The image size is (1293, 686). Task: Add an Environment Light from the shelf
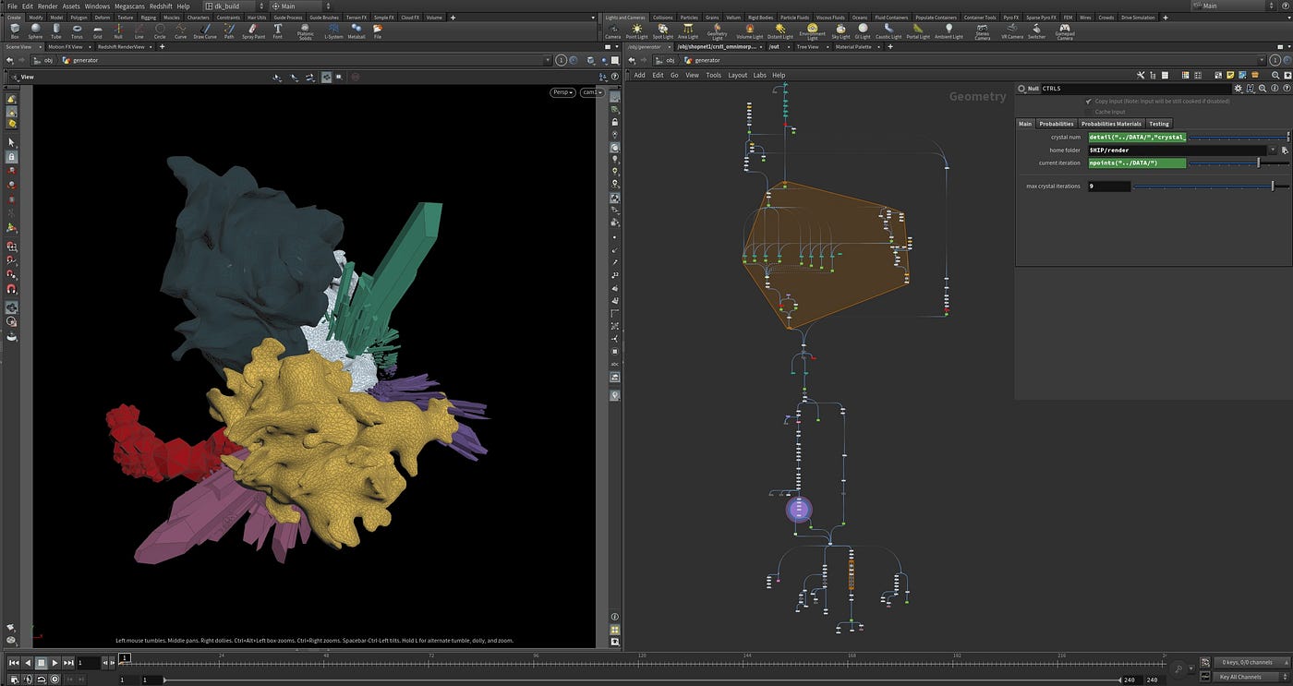click(x=813, y=32)
